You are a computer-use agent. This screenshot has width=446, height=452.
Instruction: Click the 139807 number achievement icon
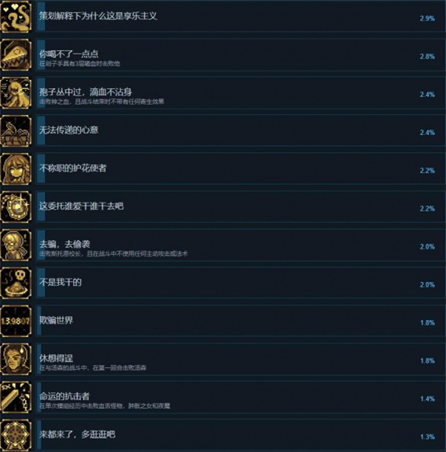[x=16, y=321]
